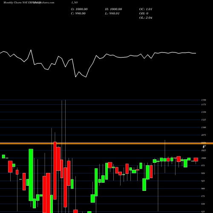Click the I_NS symbol label at top
This screenshot has width=213, height=213.
[x=75, y=3]
